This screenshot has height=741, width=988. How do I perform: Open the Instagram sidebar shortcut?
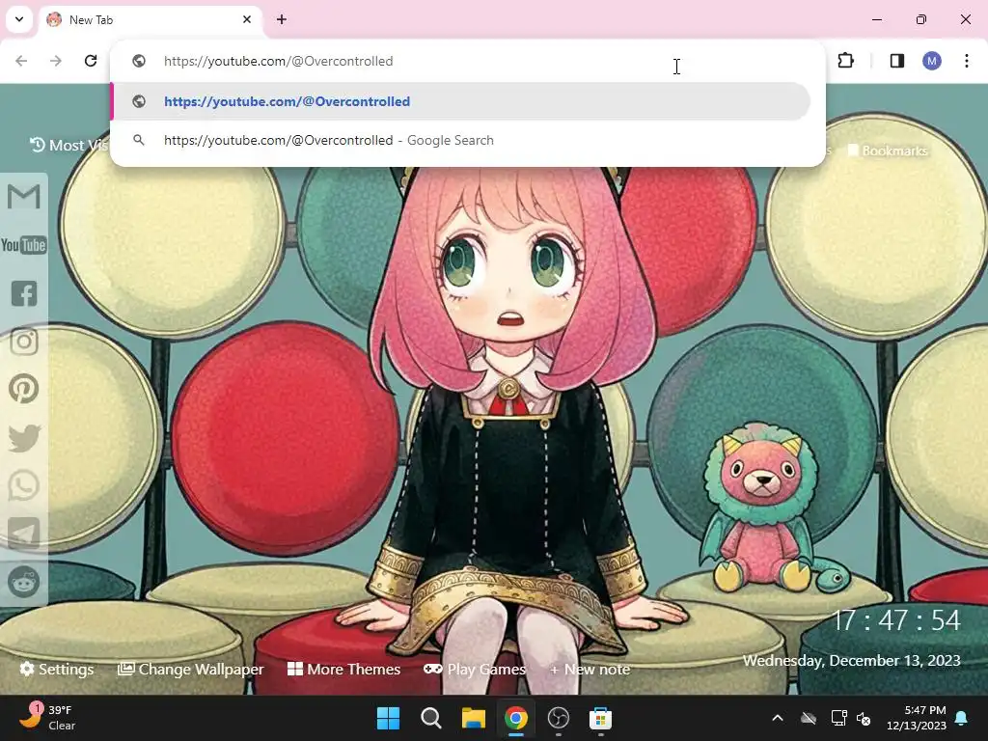click(24, 341)
